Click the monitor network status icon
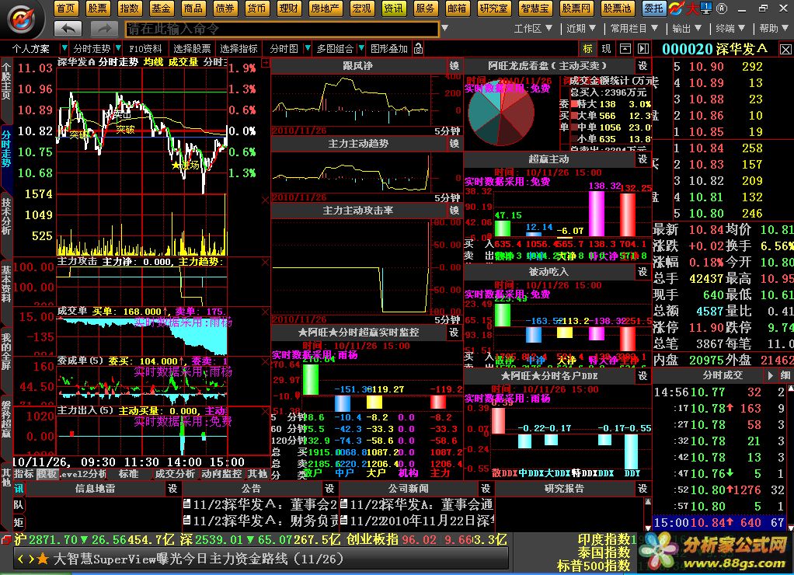Viewport: 794px width, 575px height. 705,8
